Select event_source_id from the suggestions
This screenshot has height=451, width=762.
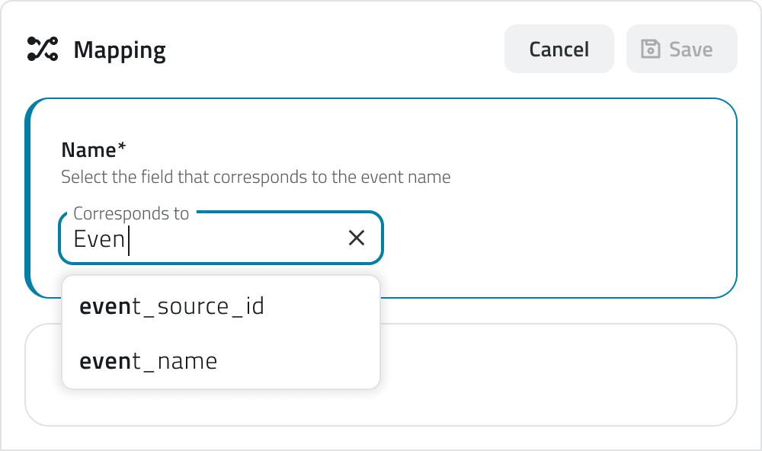click(x=171, y=306)
